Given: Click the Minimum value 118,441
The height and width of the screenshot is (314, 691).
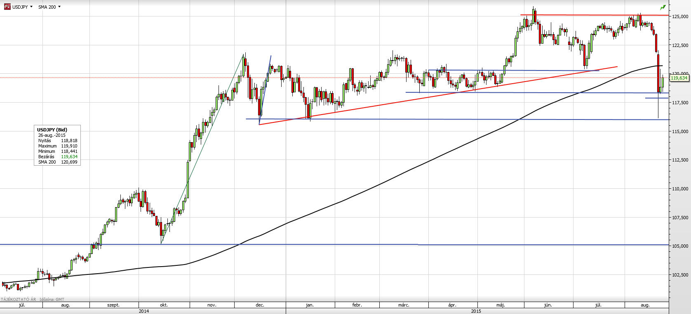Looking at the screenshot, I should (69, 151).
